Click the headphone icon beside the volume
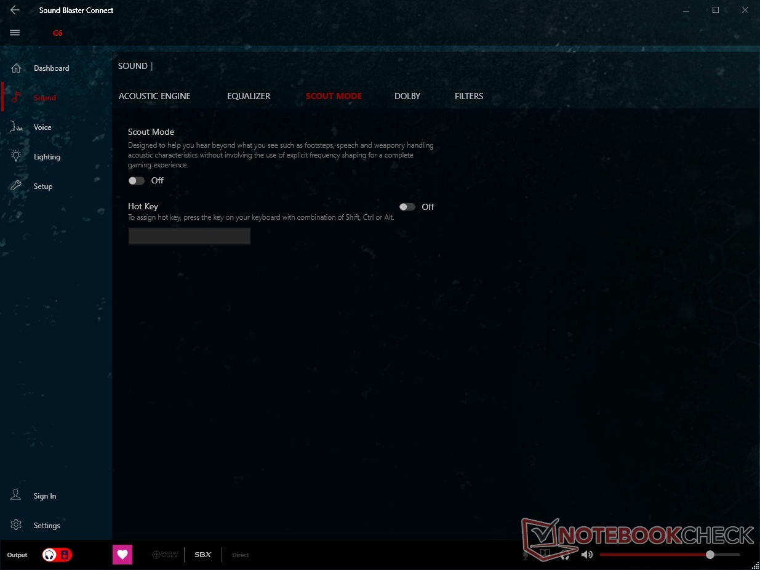The height and width of the screenshot is (570, 760). point(565,555)
